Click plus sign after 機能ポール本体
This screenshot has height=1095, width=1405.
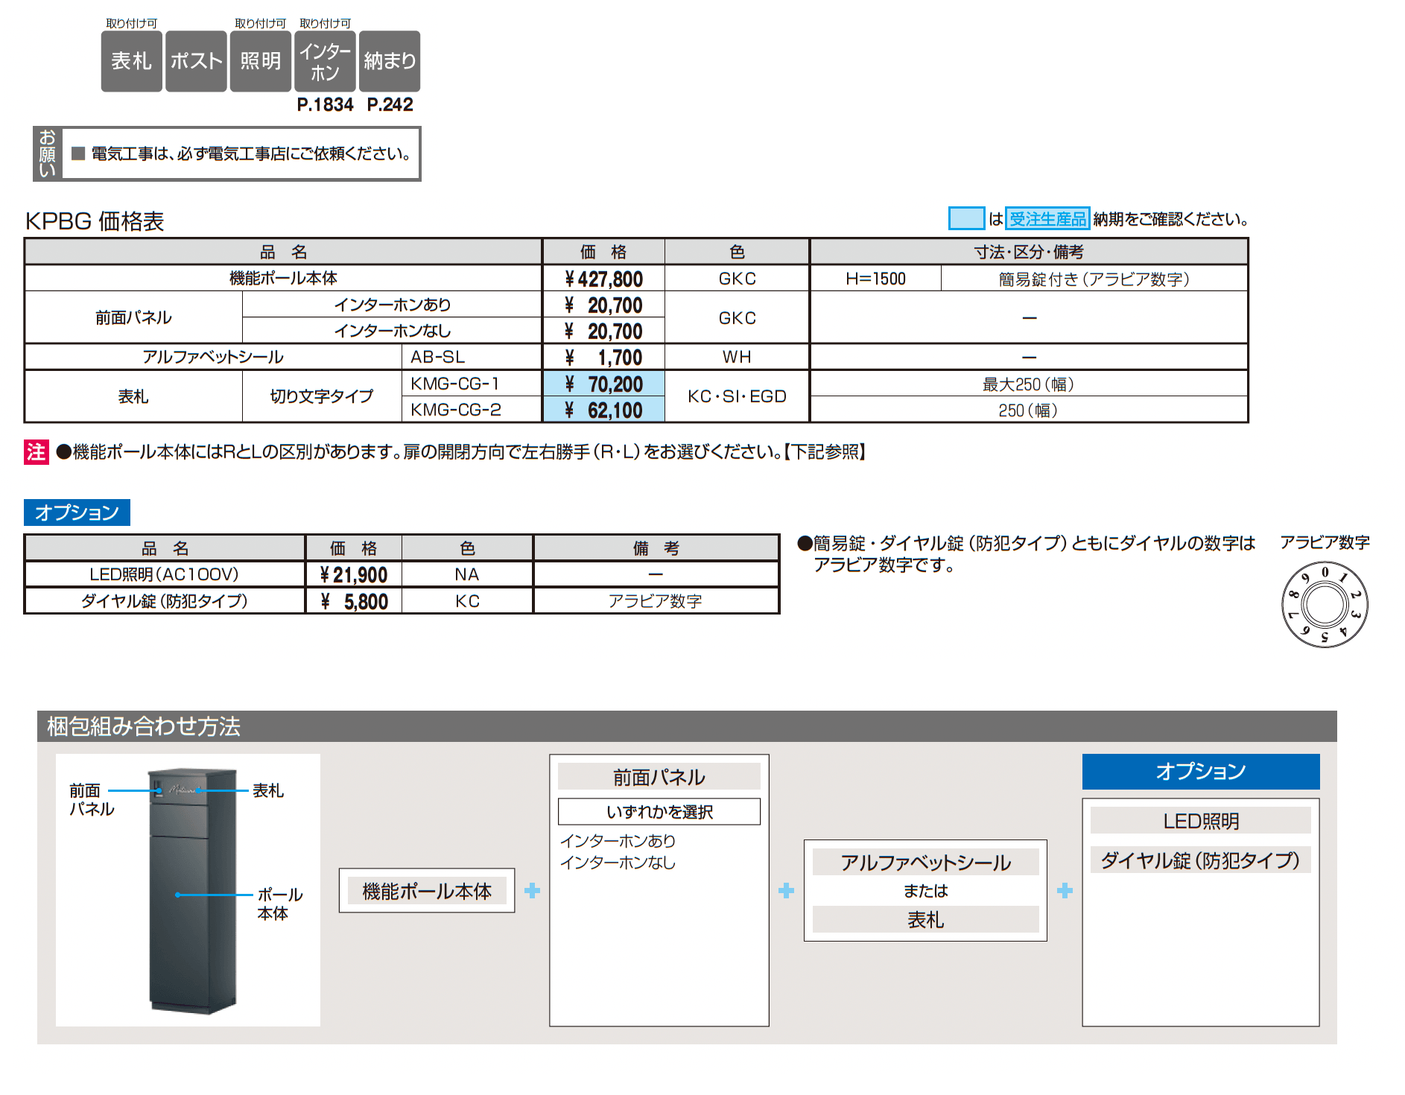[533, 890]
